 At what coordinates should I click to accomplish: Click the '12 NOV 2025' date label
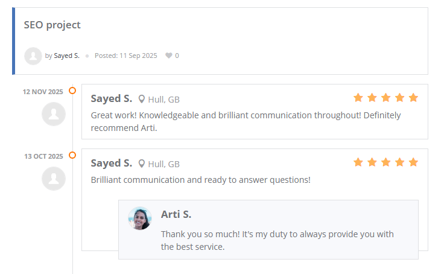43,92
